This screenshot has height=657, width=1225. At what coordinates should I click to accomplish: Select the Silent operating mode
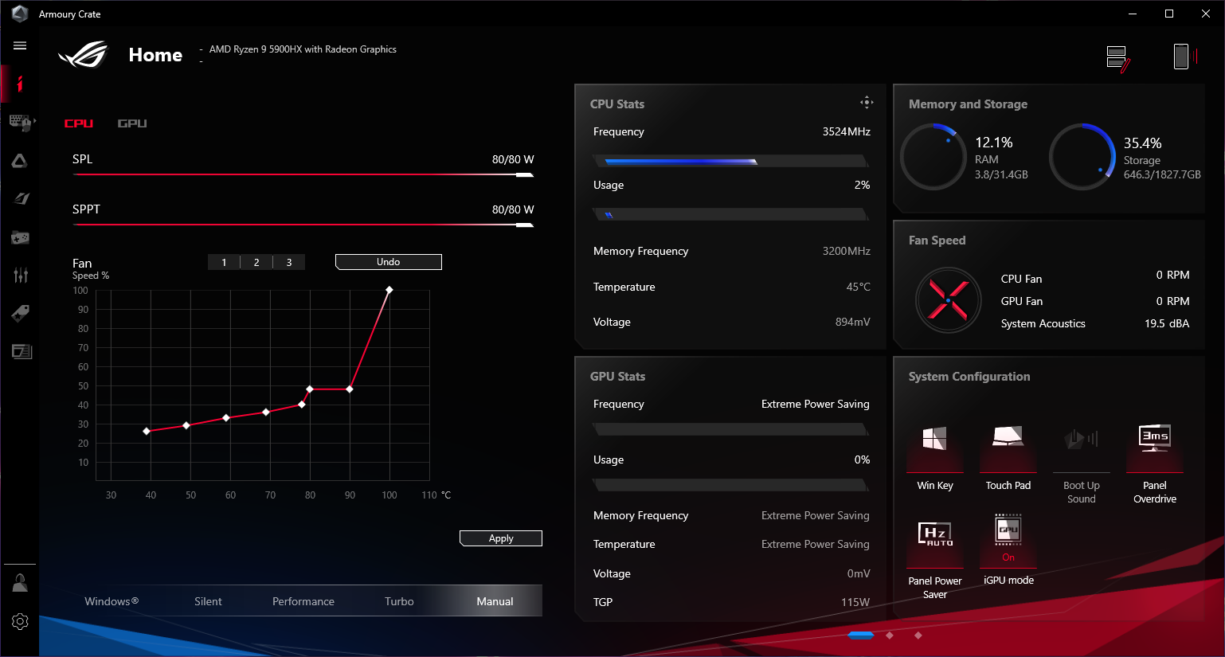click(208, 601)
